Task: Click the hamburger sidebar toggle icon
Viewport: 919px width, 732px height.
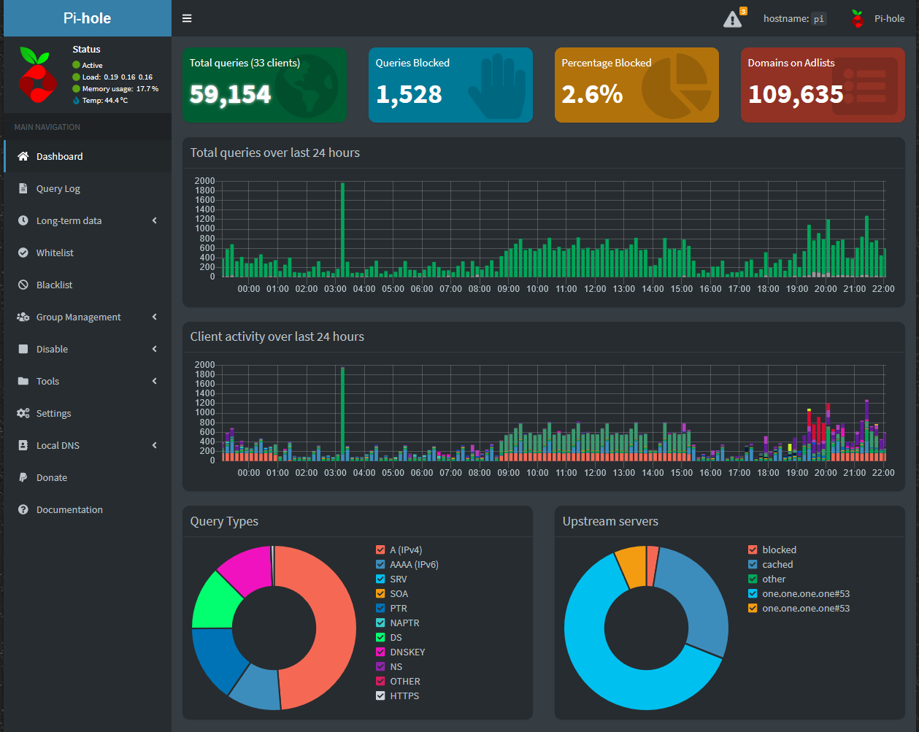Action: (x=187, y=18)
